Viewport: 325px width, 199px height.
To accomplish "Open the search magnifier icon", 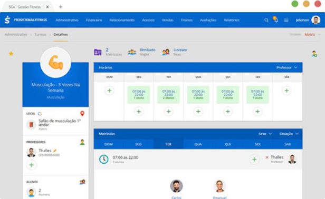I will [x=266, y=20].
